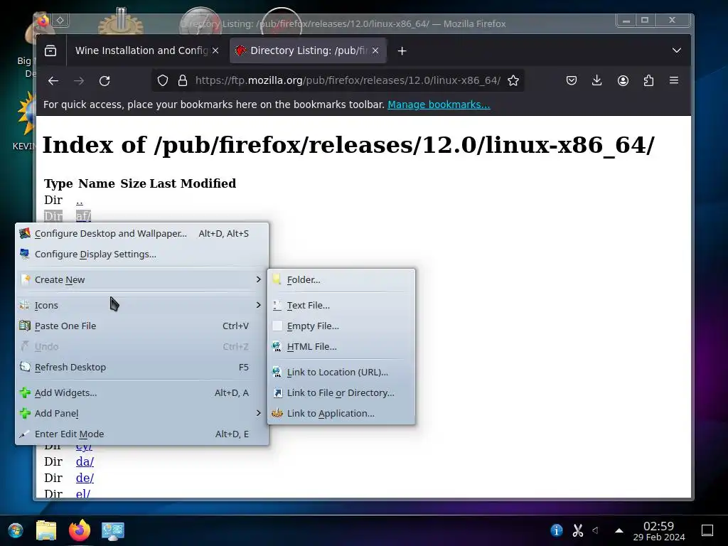Reload the page with the refresh icon
Image resolution: width=728 pixels, height=546 pixels.
tap(105, 81)
